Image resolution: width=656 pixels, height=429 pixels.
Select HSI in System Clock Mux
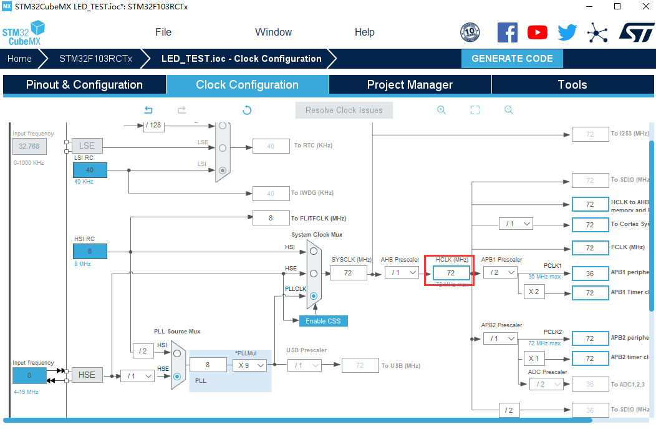(314, 252)
